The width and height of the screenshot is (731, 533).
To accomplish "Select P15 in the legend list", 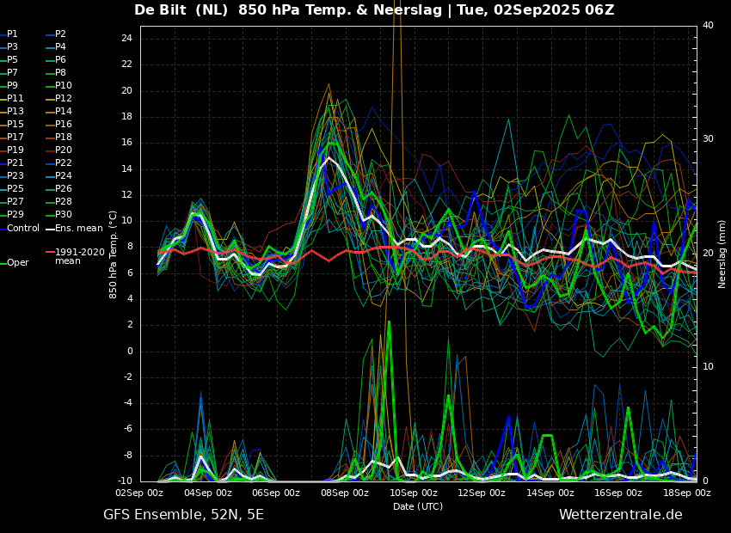I will (15, 125).
